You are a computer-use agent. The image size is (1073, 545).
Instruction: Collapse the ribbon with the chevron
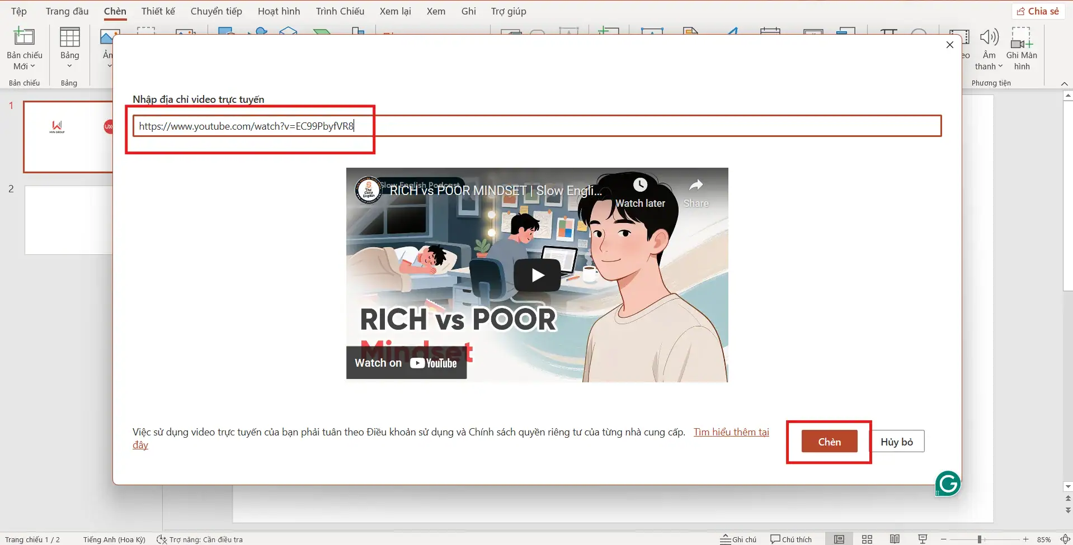(x=1065, y=83)
